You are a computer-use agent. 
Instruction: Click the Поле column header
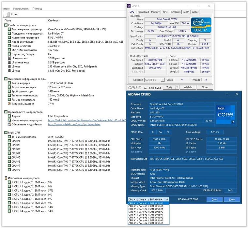(x=8, y=21)
